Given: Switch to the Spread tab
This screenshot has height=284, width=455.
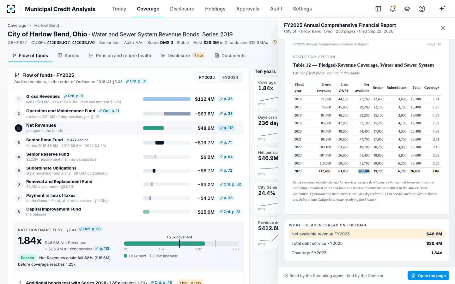Looking at the screenshot, I should coord(69,56).
